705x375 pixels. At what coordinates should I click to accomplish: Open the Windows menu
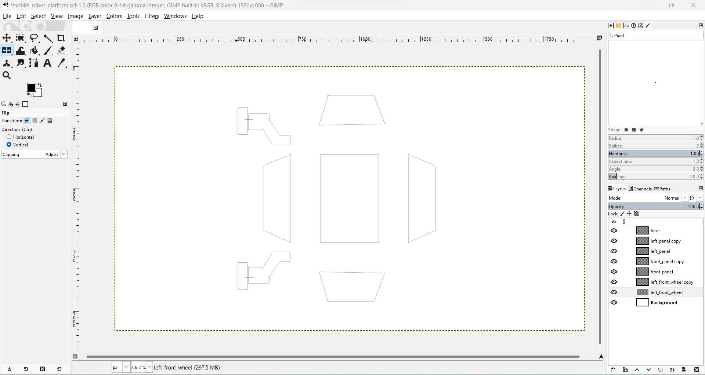tap(175, 16)
